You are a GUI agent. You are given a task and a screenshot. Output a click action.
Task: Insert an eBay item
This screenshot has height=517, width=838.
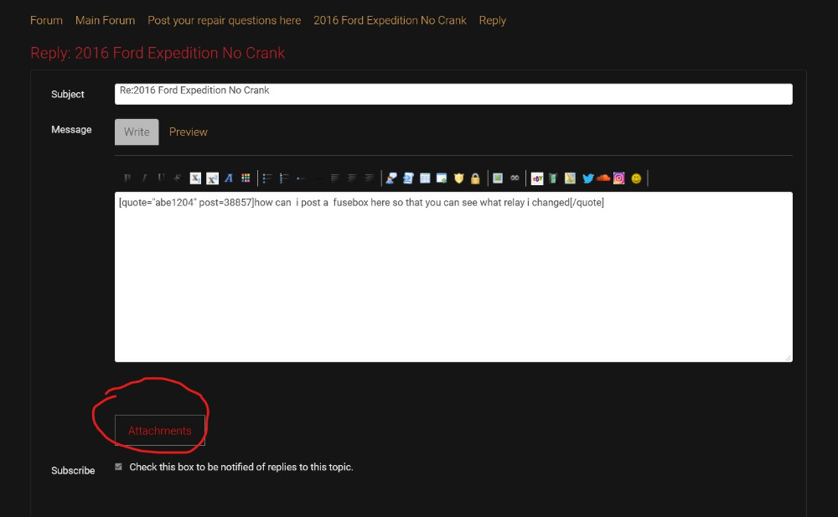coord(537,178)
